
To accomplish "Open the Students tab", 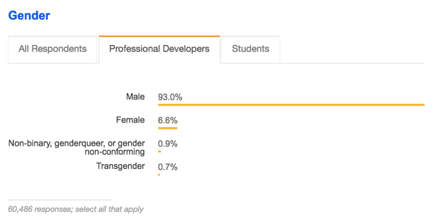I will pyautogui.click(x=250, y=49).
